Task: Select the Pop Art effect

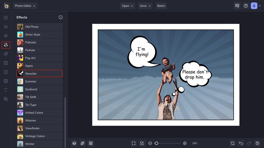Action: click(39, 58)
